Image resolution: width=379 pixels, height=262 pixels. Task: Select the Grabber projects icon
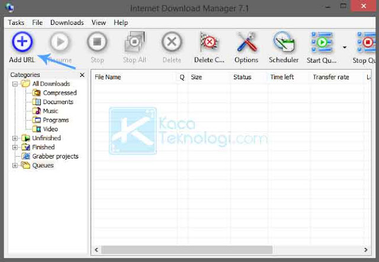click(x=25, y=156)
